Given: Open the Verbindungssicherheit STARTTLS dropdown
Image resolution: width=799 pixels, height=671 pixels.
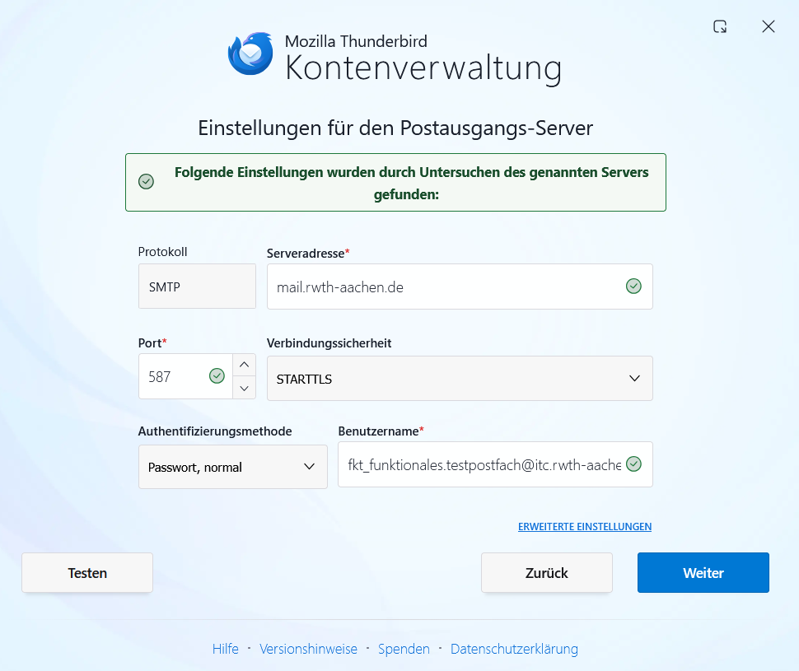Looking at the screenshot, I should click(x=460, y=379).
